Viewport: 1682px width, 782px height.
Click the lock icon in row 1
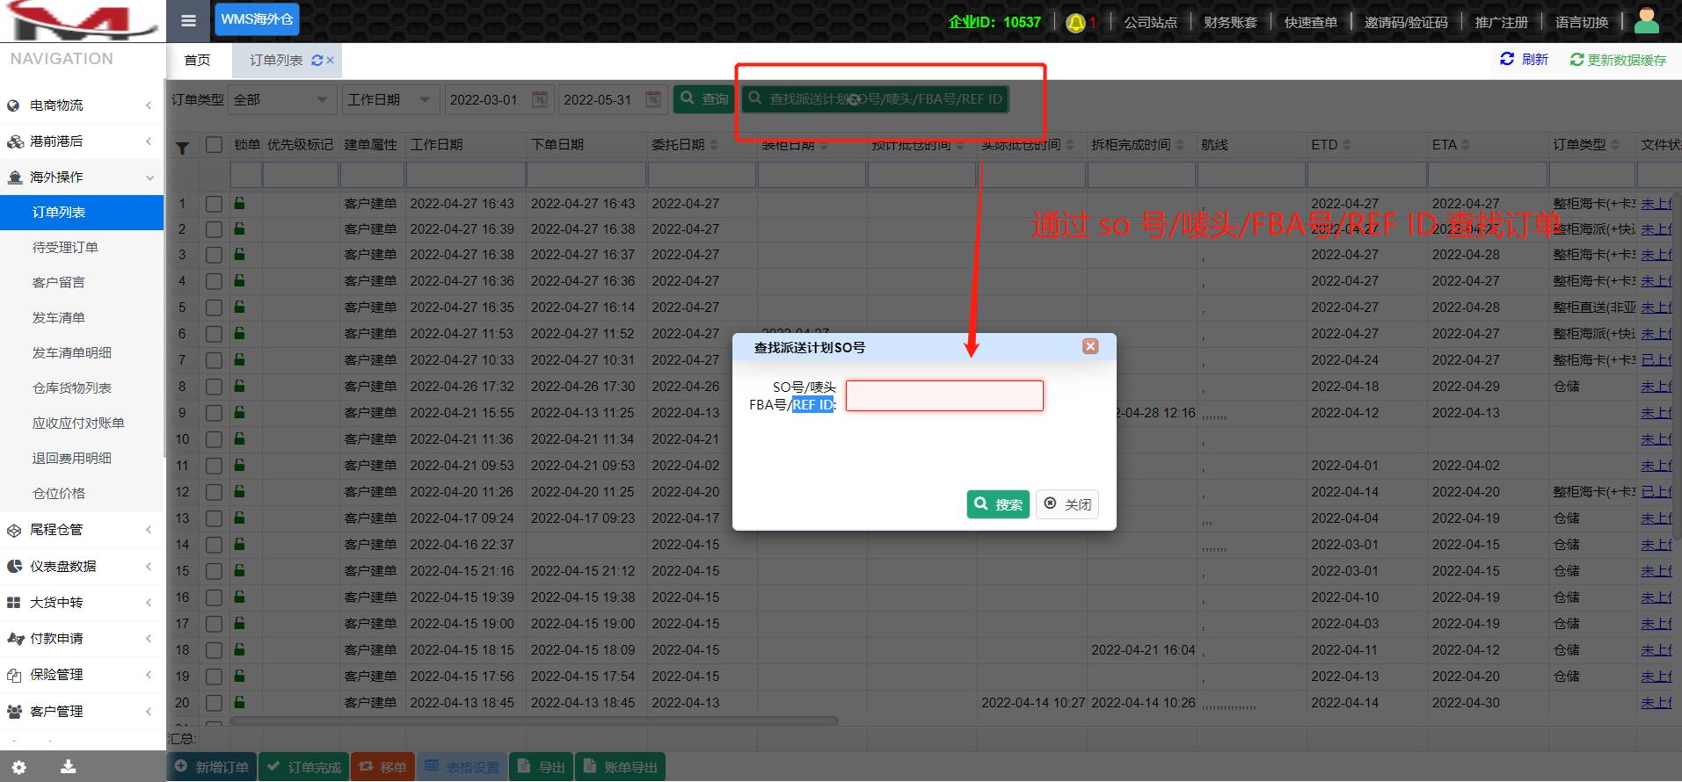click(x=239, y=203)
